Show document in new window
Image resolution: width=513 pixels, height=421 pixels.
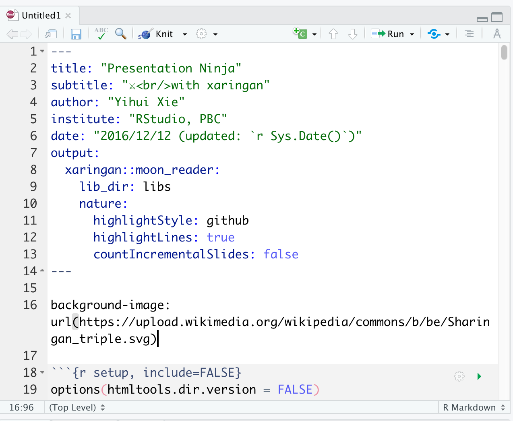[x=51, y=34]
